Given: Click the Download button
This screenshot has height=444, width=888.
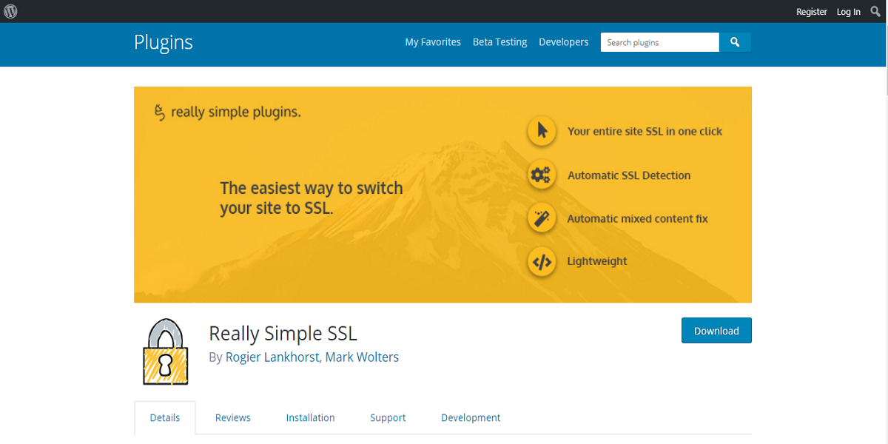Looking at the screenshot, I should (716, 331).
